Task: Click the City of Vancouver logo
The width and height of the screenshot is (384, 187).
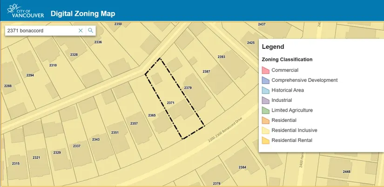Action: tap(23, 10)
